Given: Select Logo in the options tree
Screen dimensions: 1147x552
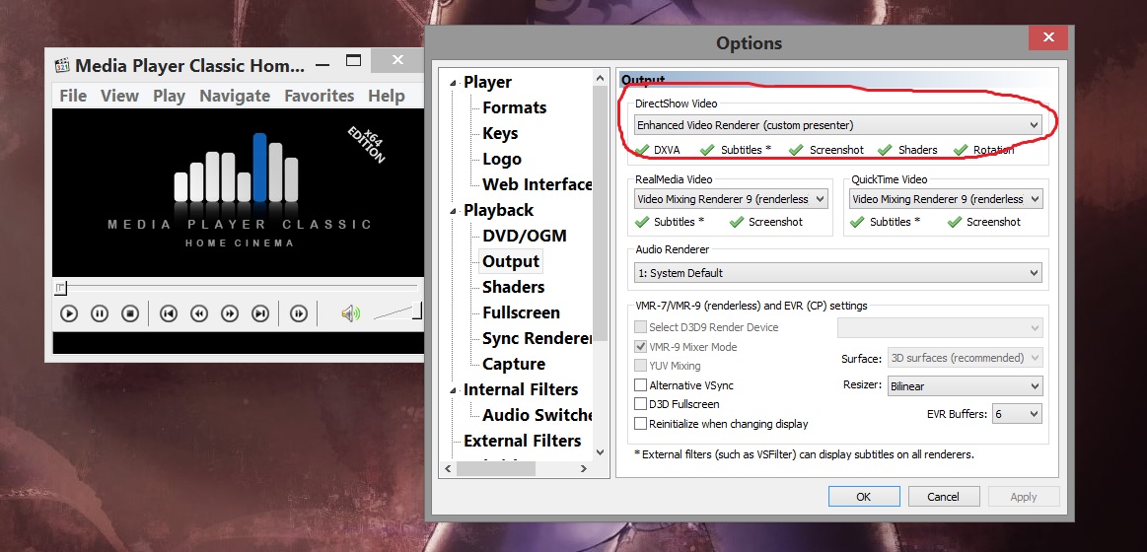Looking at the screenshot, I should point(502,159).
